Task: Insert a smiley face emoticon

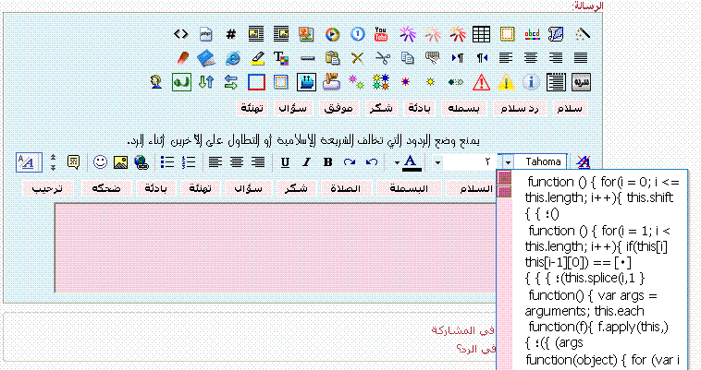Action: [100, 162]
